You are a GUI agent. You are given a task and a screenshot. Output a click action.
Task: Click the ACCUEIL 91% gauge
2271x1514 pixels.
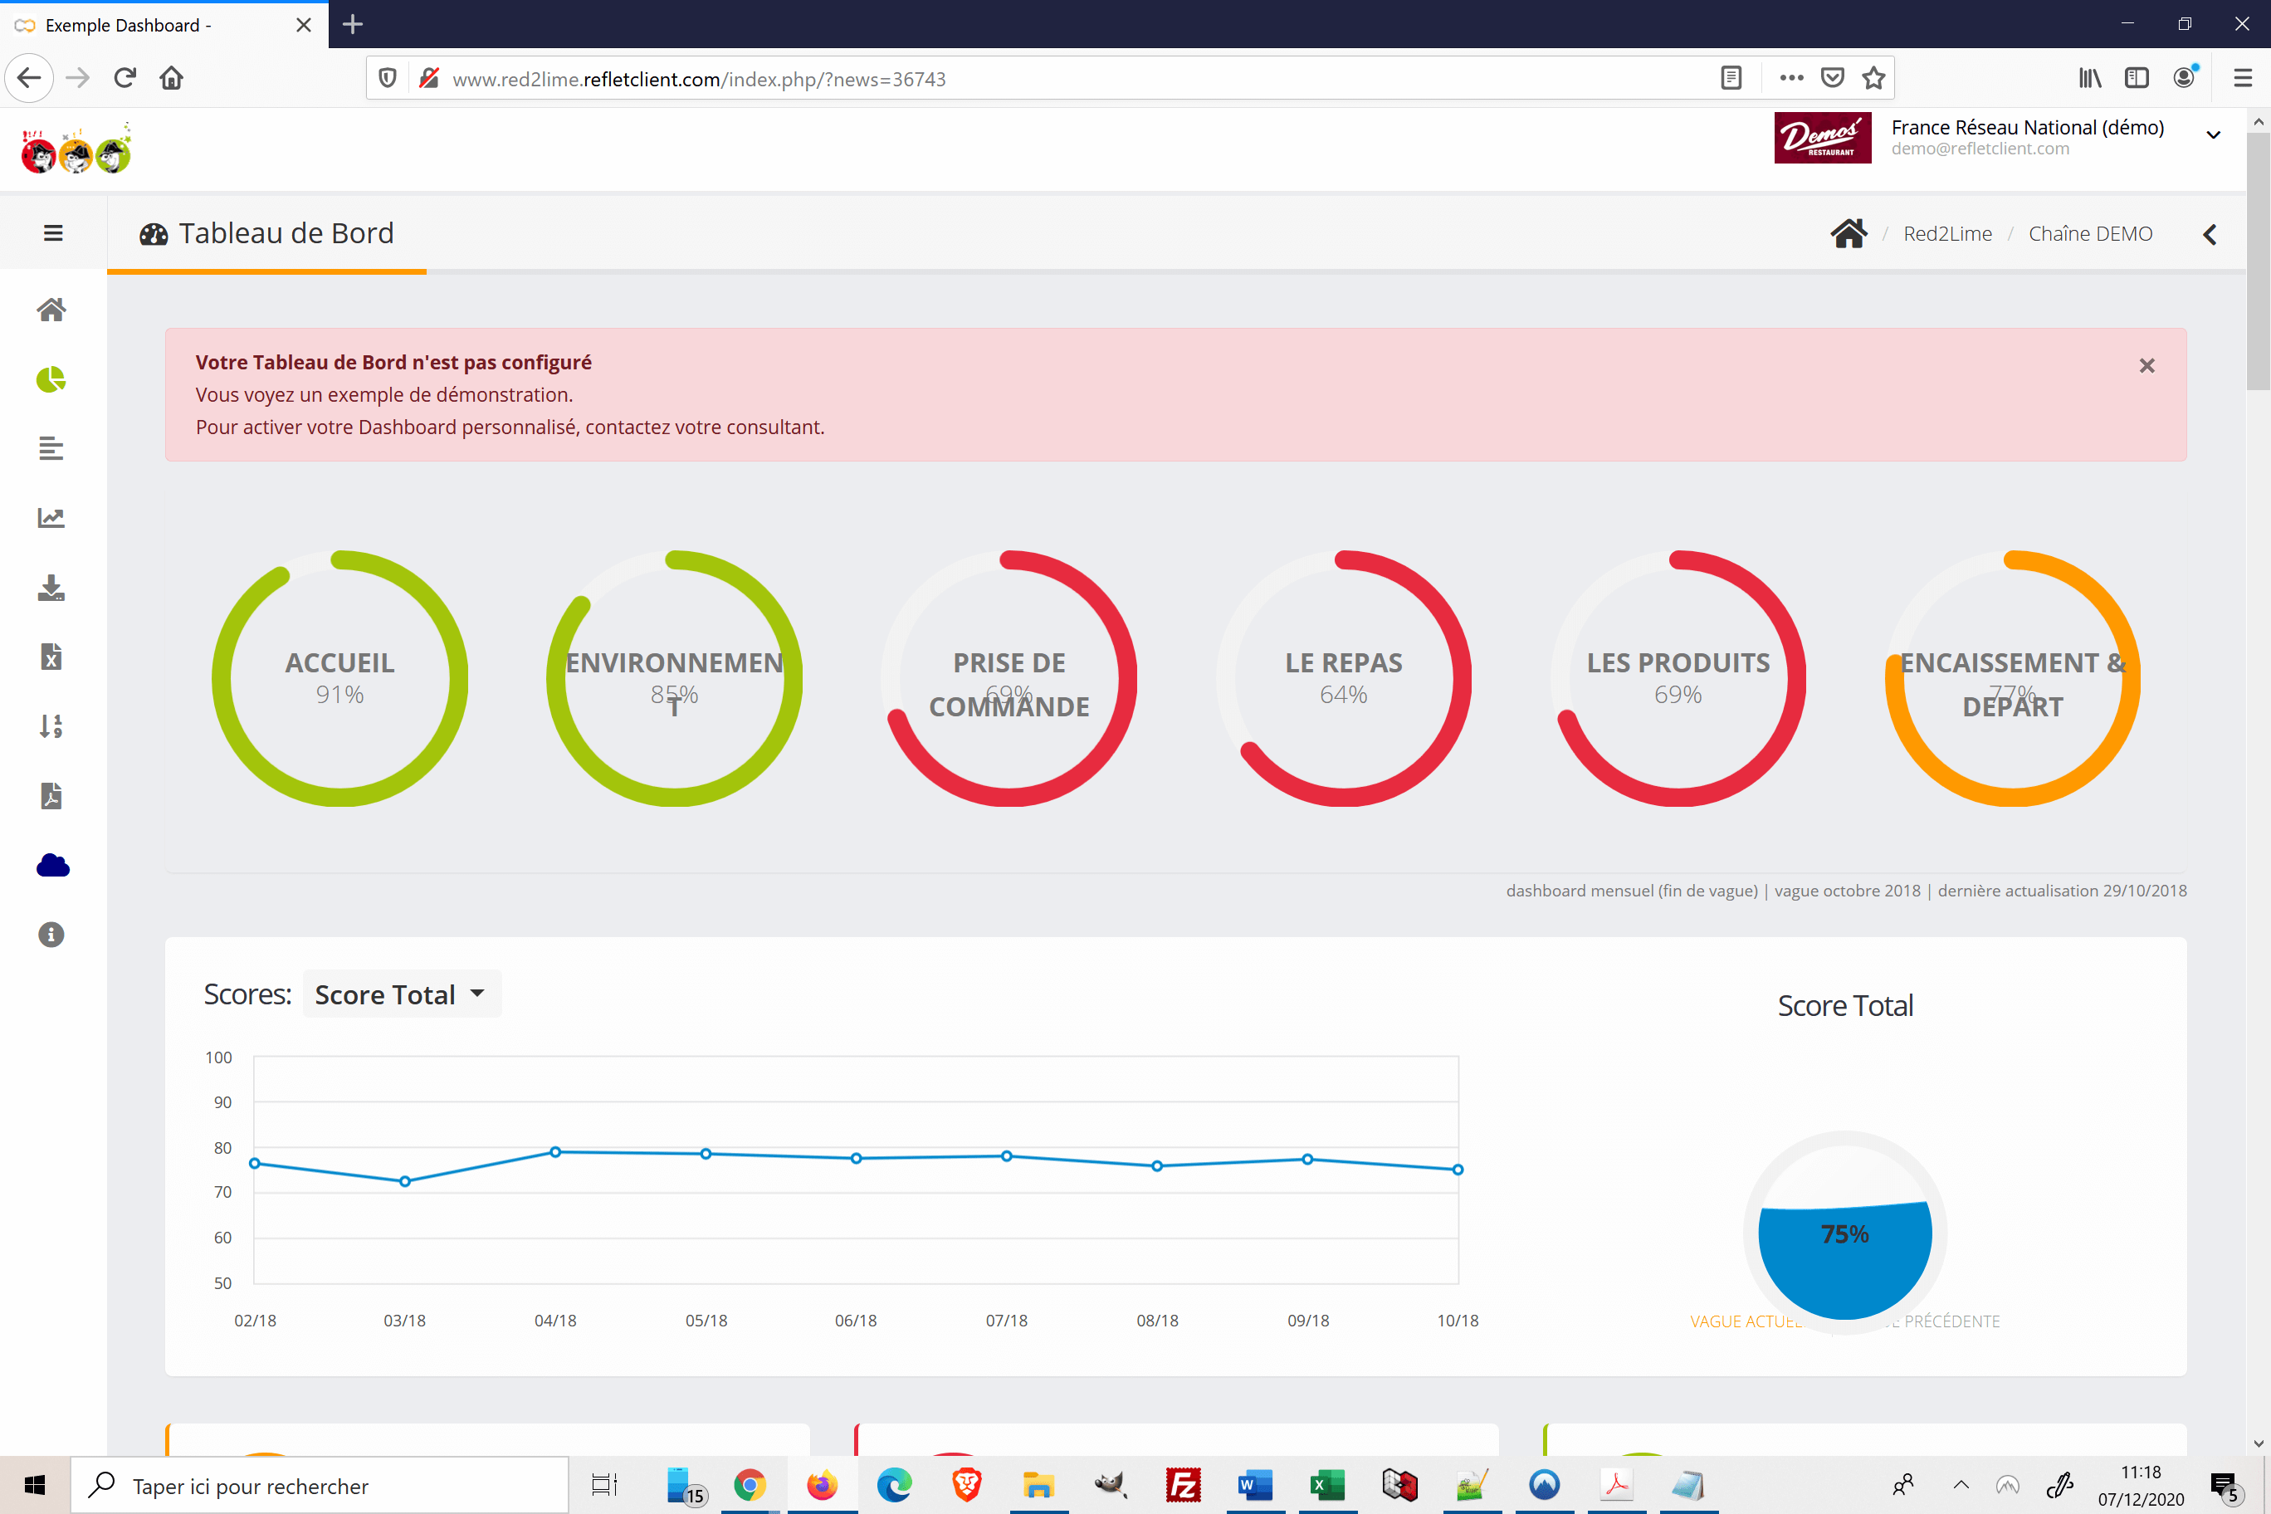339,678
